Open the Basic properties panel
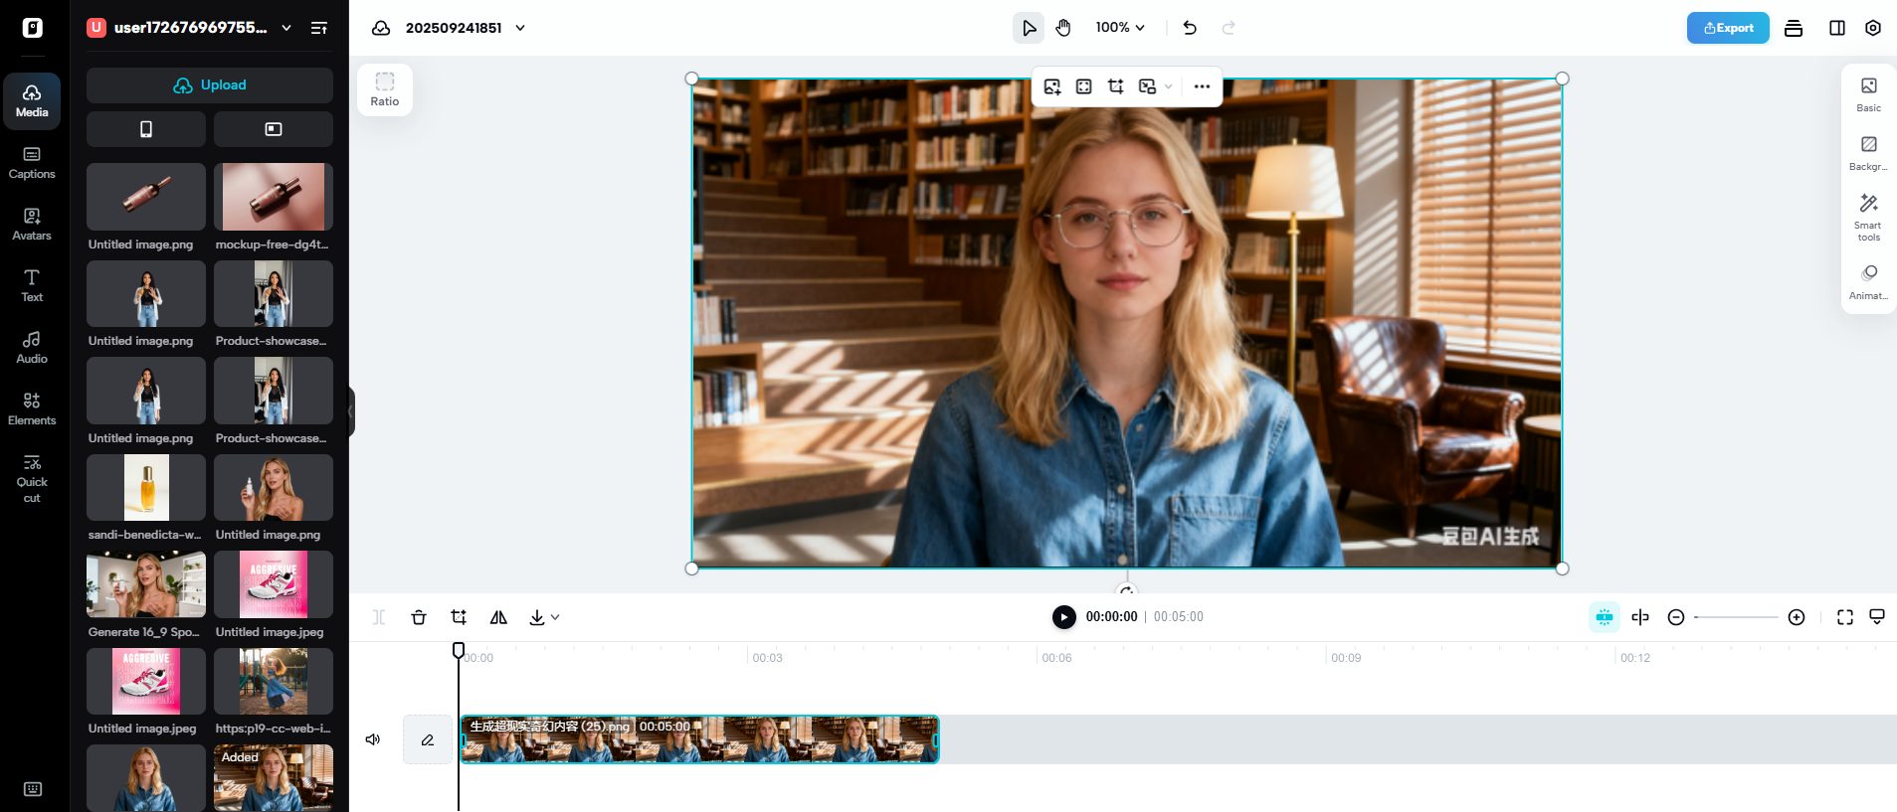The image size is (1897, 812). pos(1869,94)
